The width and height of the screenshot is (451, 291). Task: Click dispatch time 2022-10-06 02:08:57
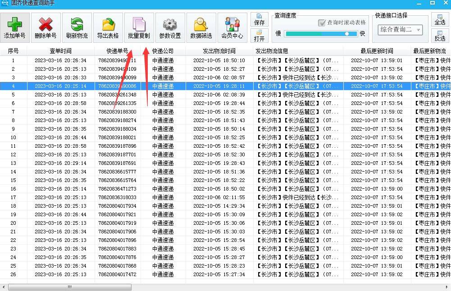(219, 77)
